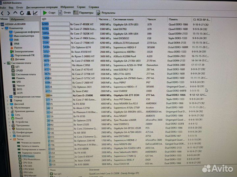This screenshot has height=177, width=237.
Task: Select Чипсет tree item
Action: click(x=18, y=86)
